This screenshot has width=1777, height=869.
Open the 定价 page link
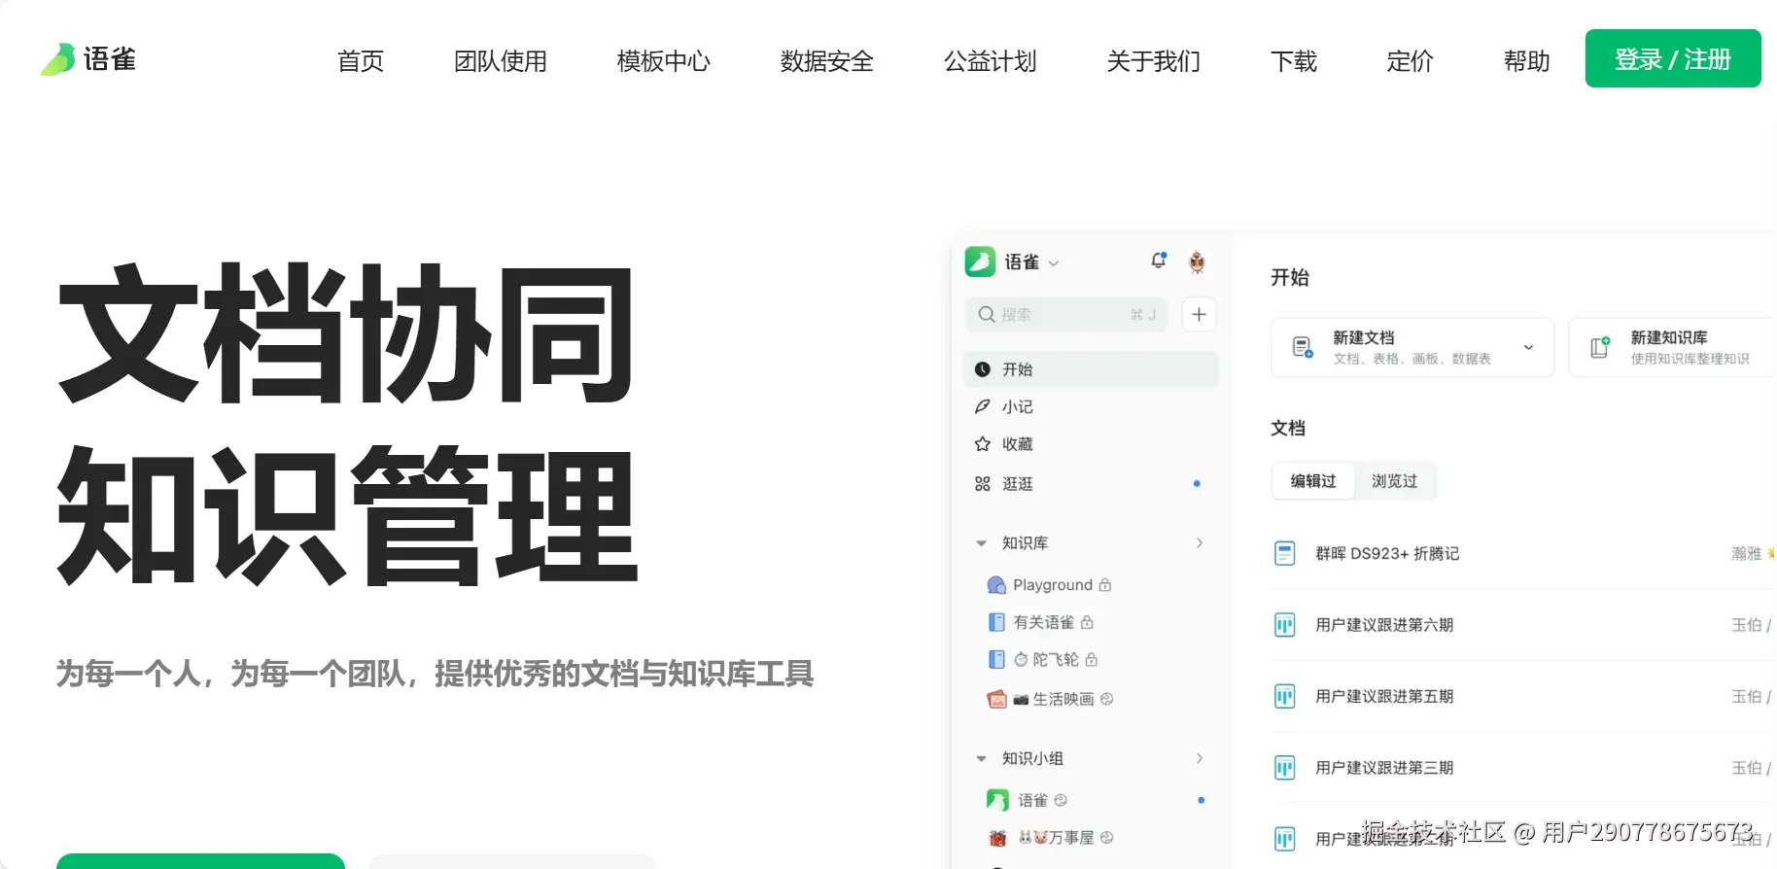coord(1411,61)
